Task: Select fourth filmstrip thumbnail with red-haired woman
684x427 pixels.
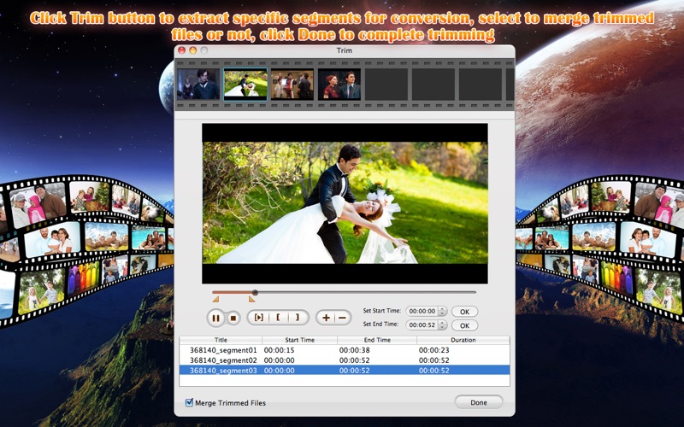Action: 339,85
